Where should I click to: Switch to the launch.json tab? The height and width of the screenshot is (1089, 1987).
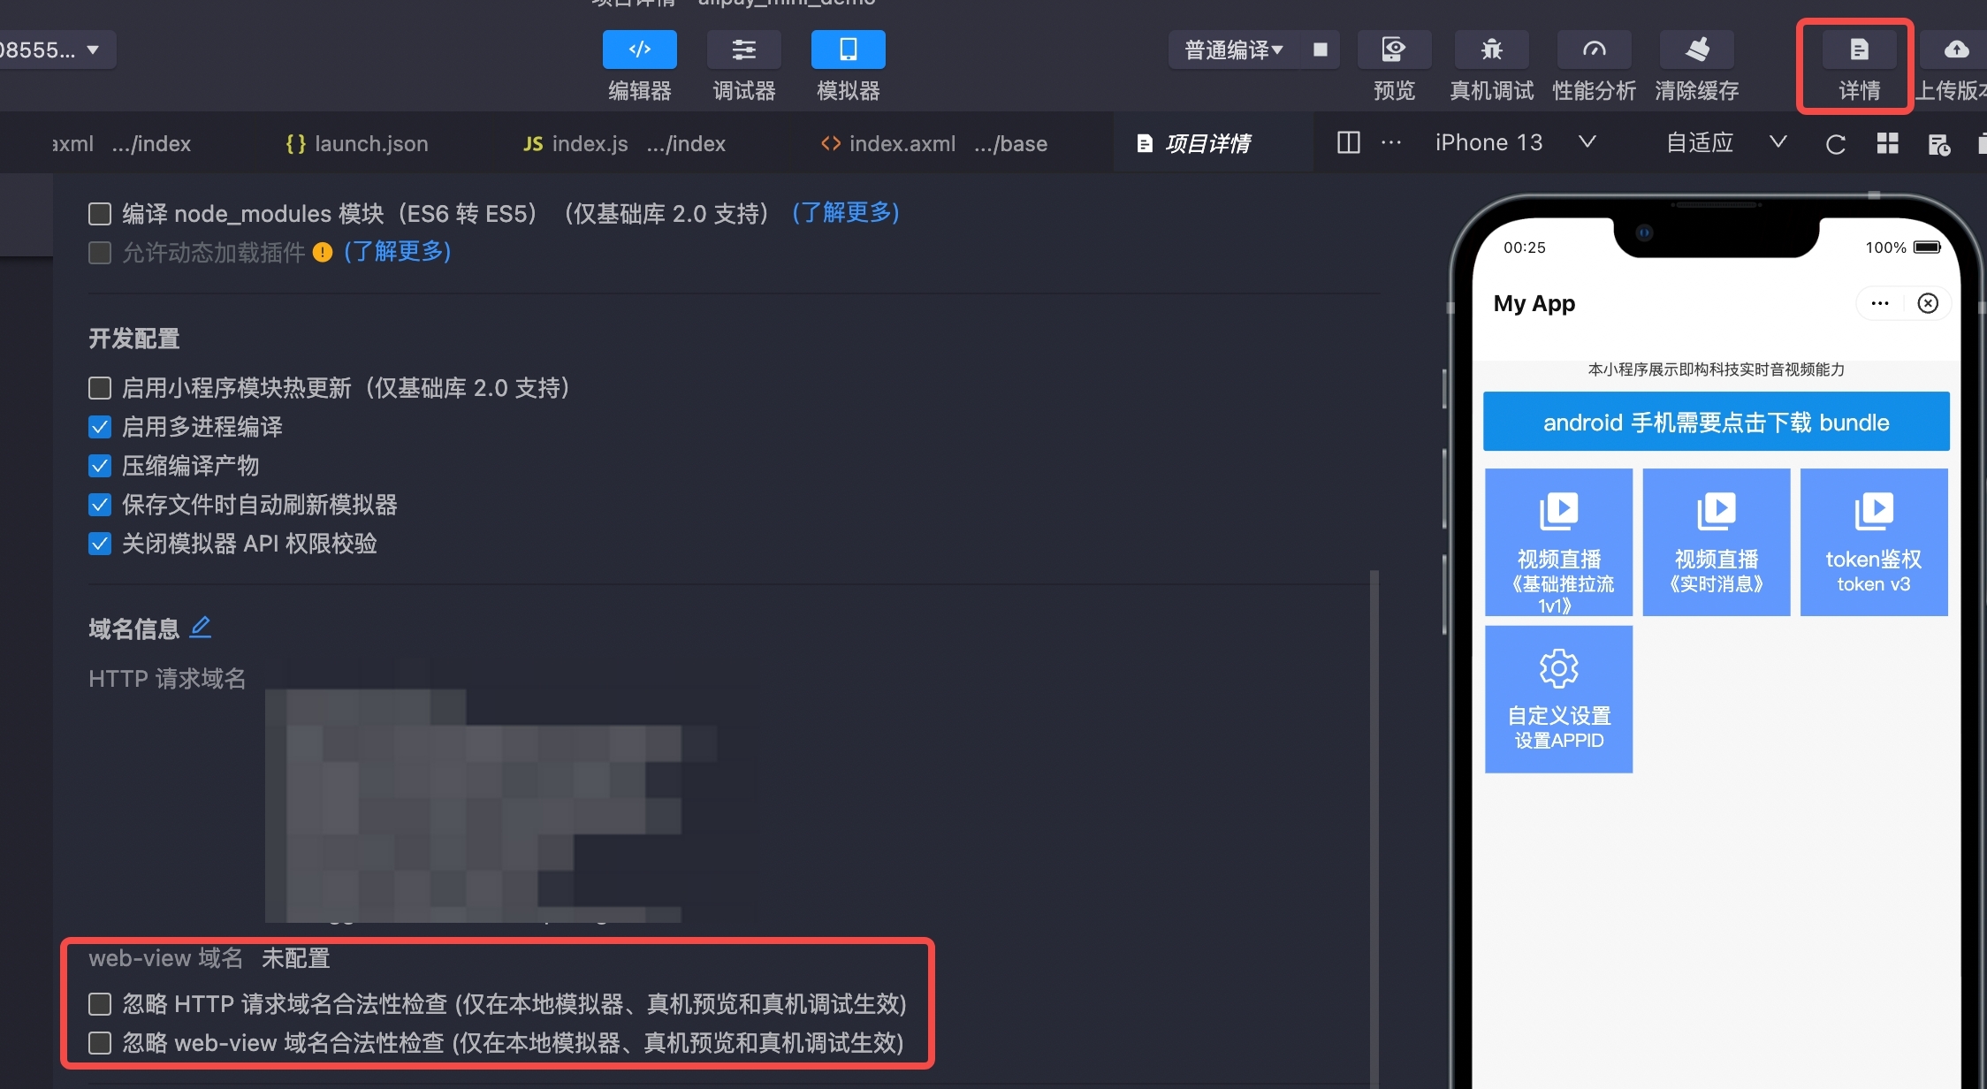pos(357,143)
